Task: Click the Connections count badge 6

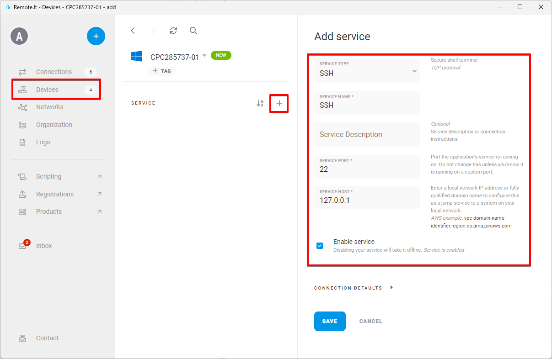Action: point(91,72)
